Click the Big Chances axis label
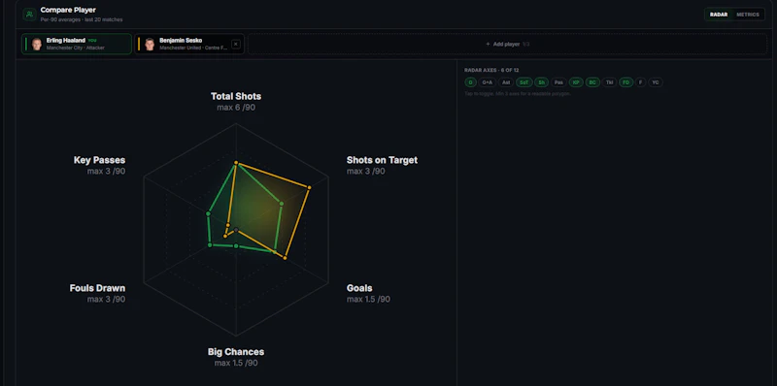 coord(236,352)
